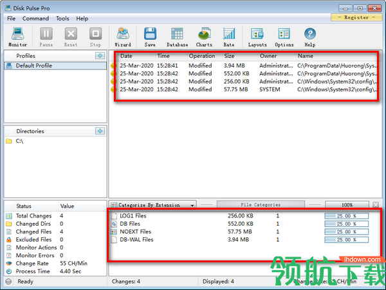Screen dimensions: 386x290
Task: Select the change row owned by SYSTEM
Action: coord(244,89)
